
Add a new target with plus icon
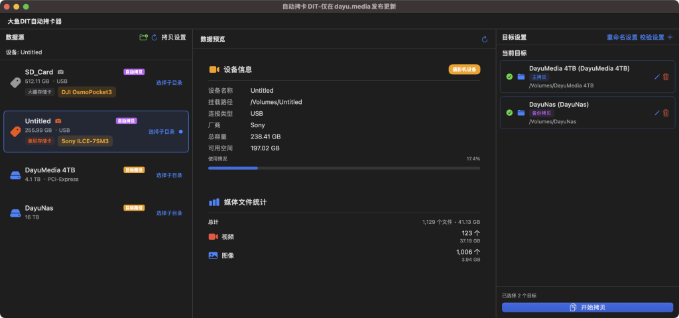point(670,38)
